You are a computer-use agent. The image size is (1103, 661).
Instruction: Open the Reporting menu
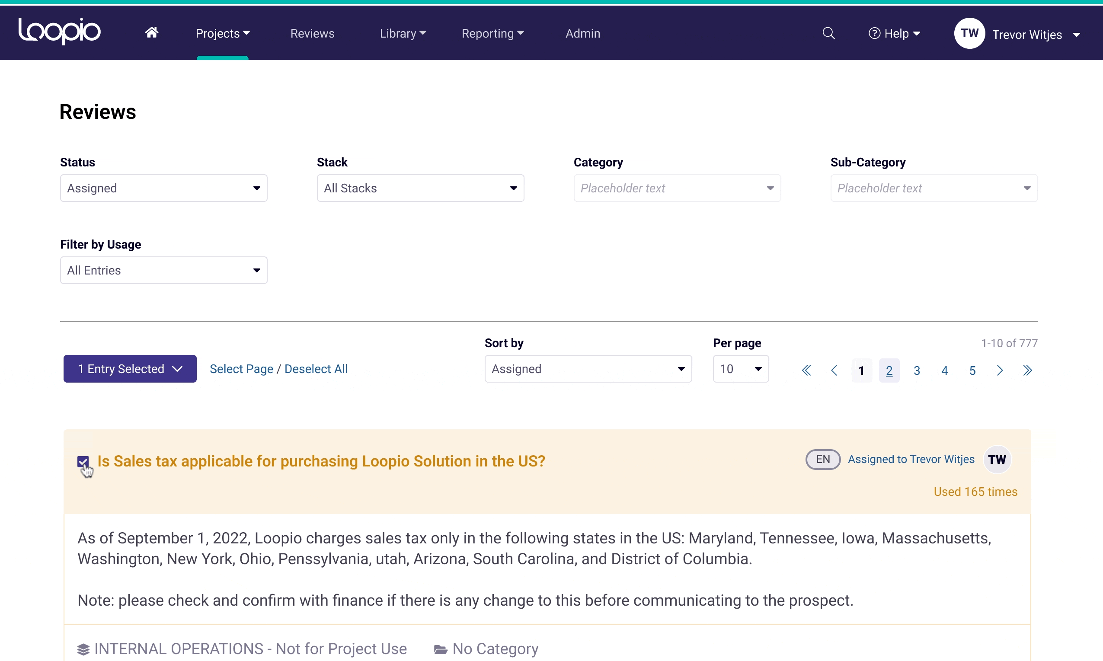click(x=492, y=33)
